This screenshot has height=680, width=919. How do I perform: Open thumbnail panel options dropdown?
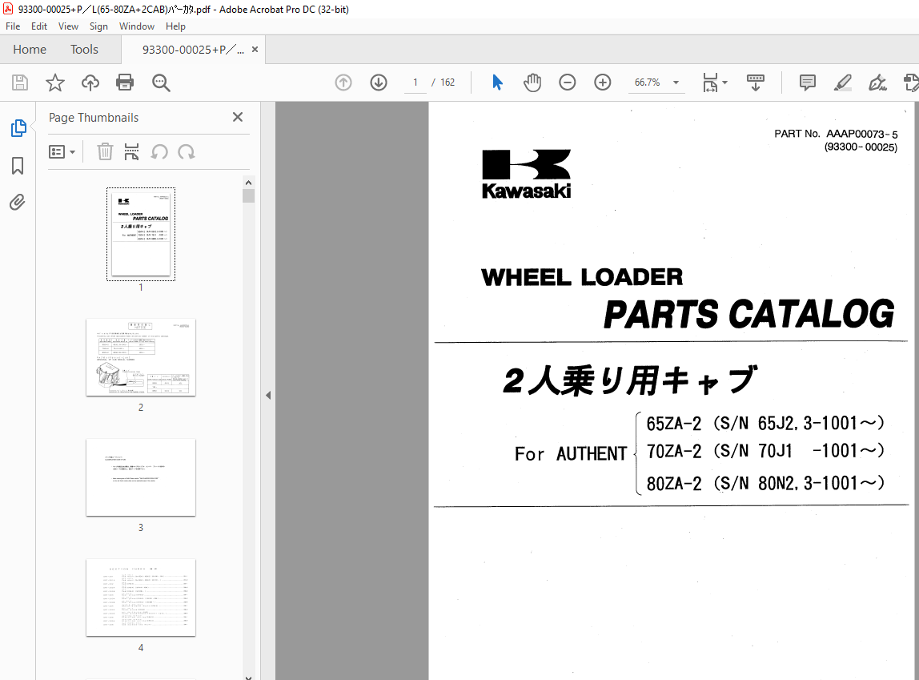(x=62, y=152)
